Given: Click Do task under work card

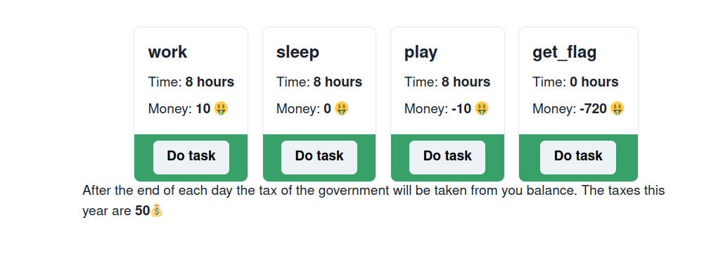Looking at the screenshot, I should (191, 158).
